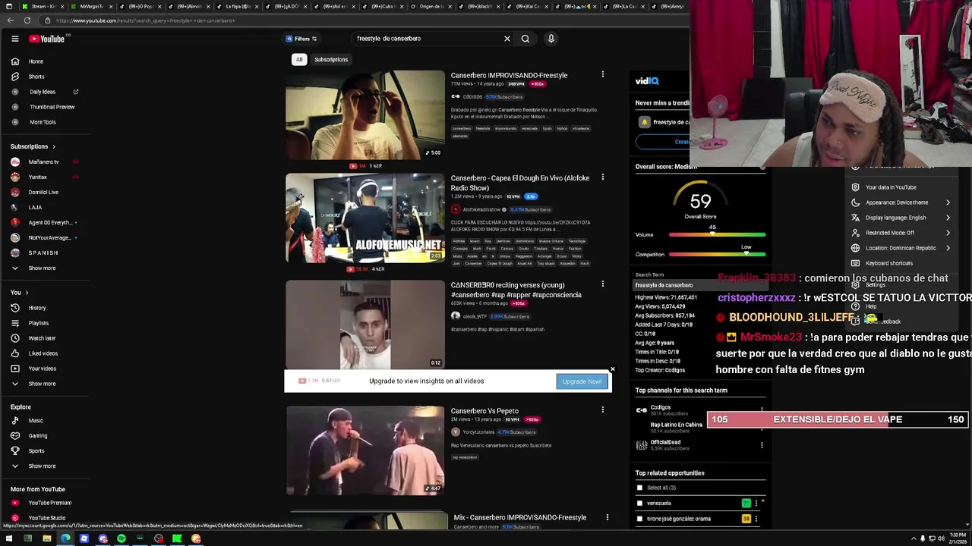This screenshot has width=972, height=546.
Task: Clear the search query with the X
Action: 507,39
